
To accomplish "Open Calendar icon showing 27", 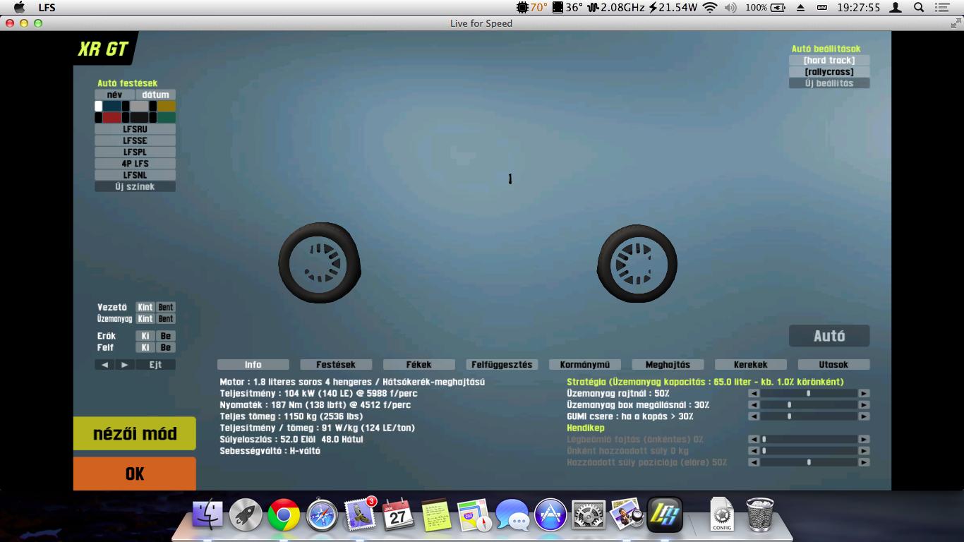I will [x=398, y=514].
